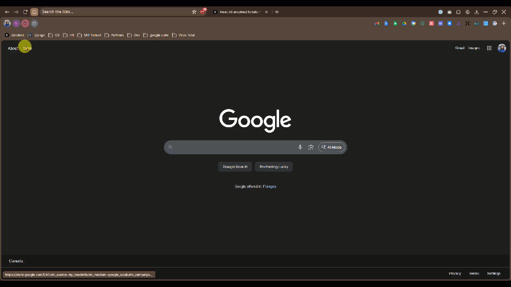Expand the HR bookmarks folder
This screenshot has height=287, width=511.
pos(69,35)
